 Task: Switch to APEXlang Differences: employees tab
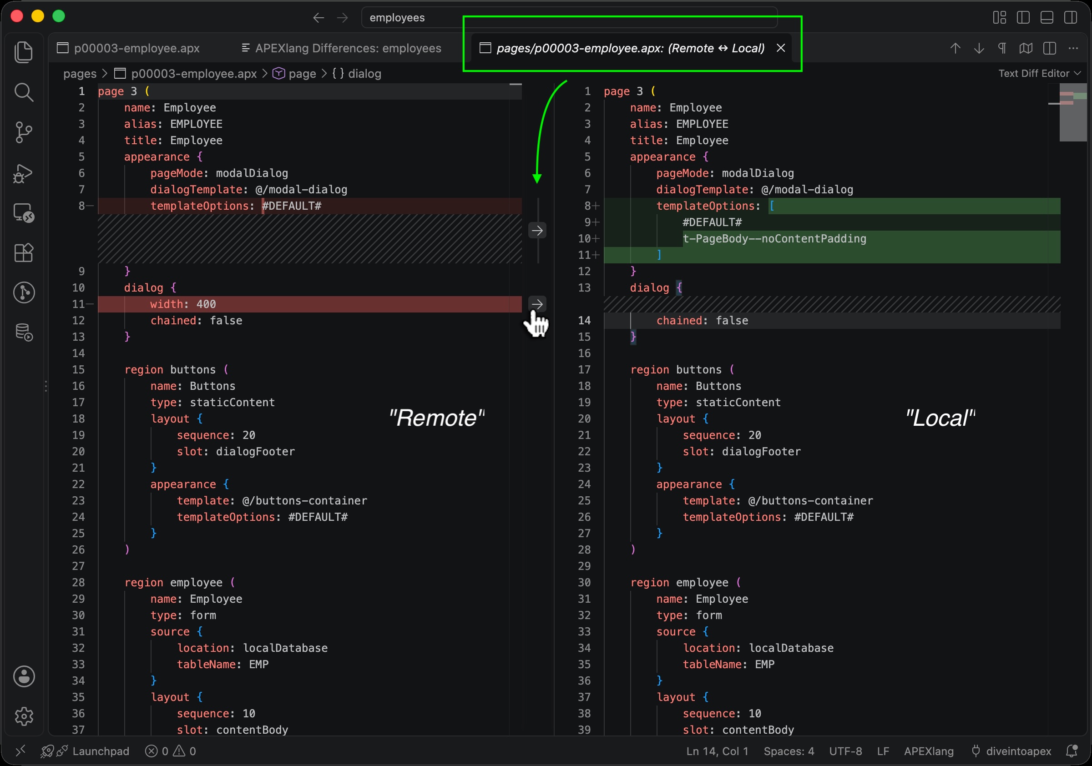tap(342, 48)
